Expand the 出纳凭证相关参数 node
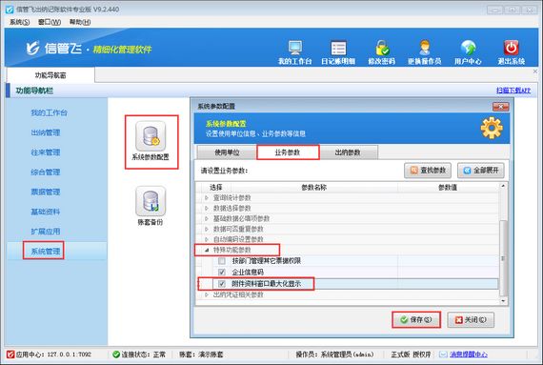The width and height of the screenshot is (543, 365). pyautogui.click(x=207, y=294)
